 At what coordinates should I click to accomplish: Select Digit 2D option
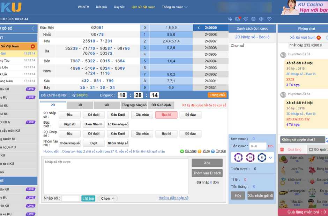[69, 124]
